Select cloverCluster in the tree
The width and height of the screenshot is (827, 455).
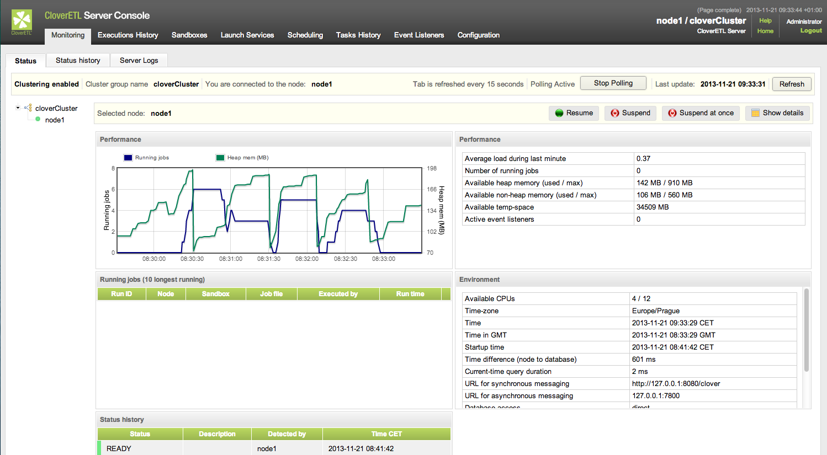point(56,108)
